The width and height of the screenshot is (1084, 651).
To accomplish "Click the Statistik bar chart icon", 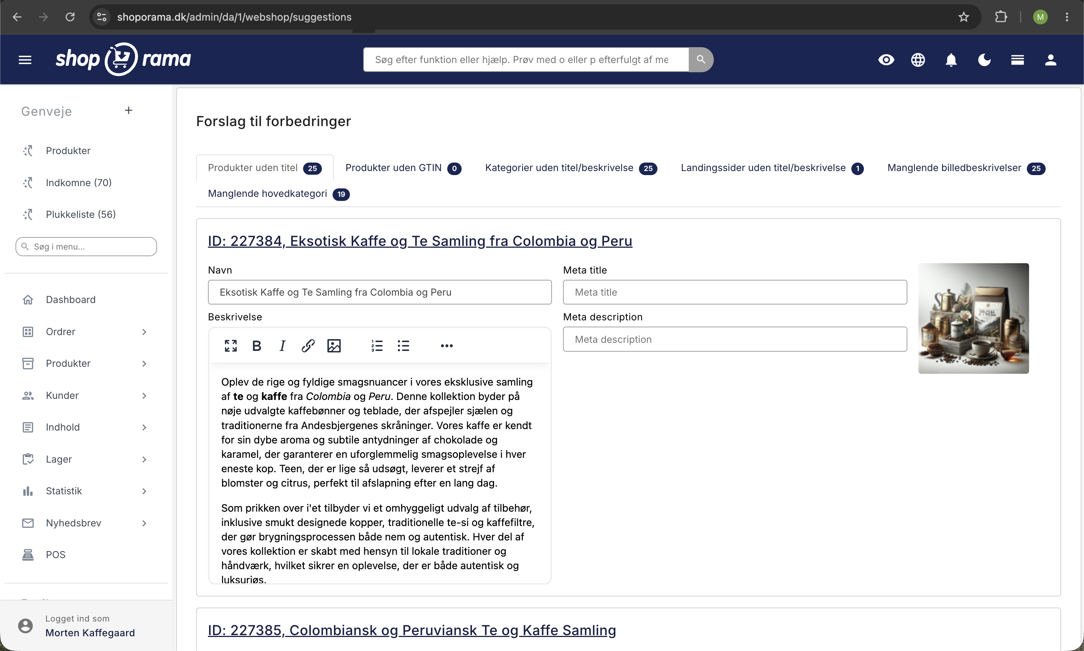I will click(x=28, y=491).
